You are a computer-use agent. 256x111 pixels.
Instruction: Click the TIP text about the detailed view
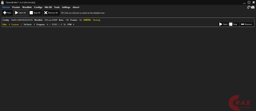(82, 13)
